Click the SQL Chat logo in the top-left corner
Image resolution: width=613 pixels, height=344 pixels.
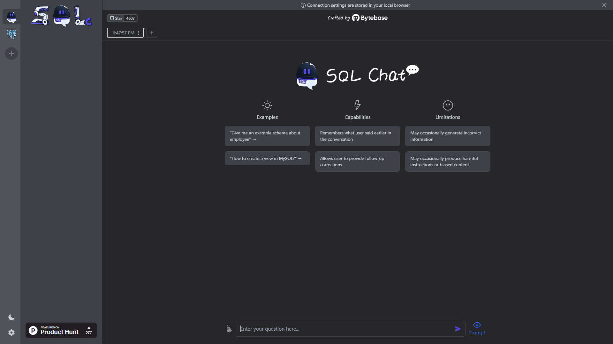click(x=61, y=16)
